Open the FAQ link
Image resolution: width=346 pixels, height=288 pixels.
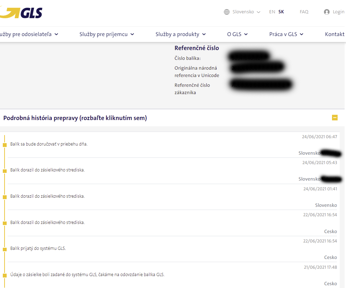point(304,12)
